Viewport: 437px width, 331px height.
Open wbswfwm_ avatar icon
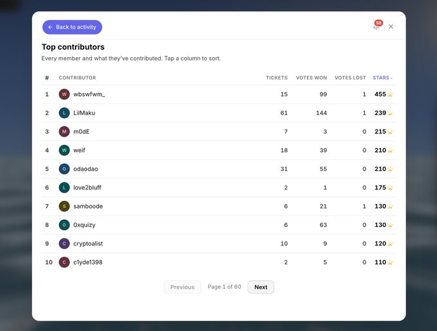click(64, 94)
